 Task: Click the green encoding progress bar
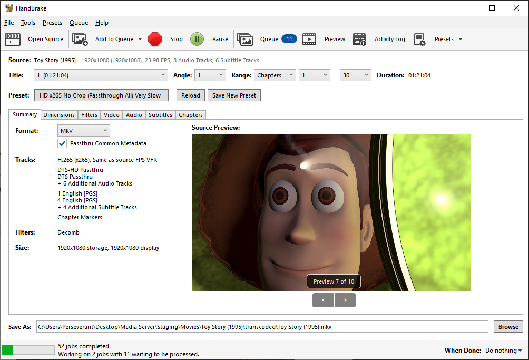[28, 350]
